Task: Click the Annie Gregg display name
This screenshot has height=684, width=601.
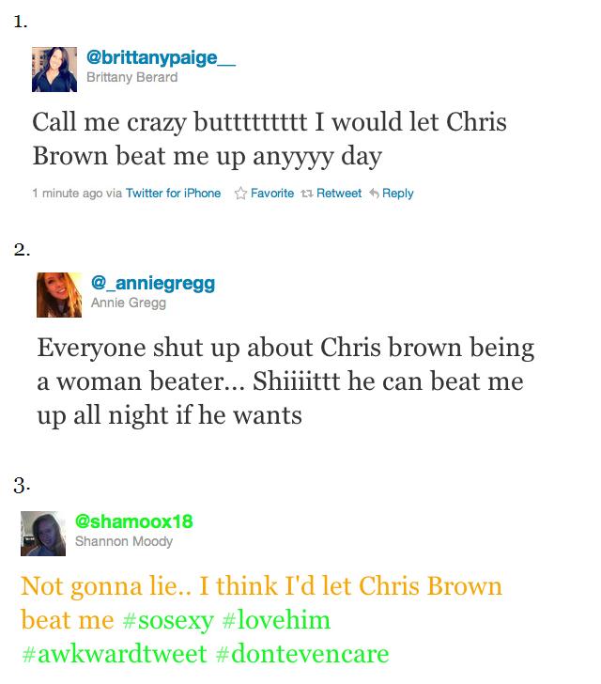Action: pos(129,303)
